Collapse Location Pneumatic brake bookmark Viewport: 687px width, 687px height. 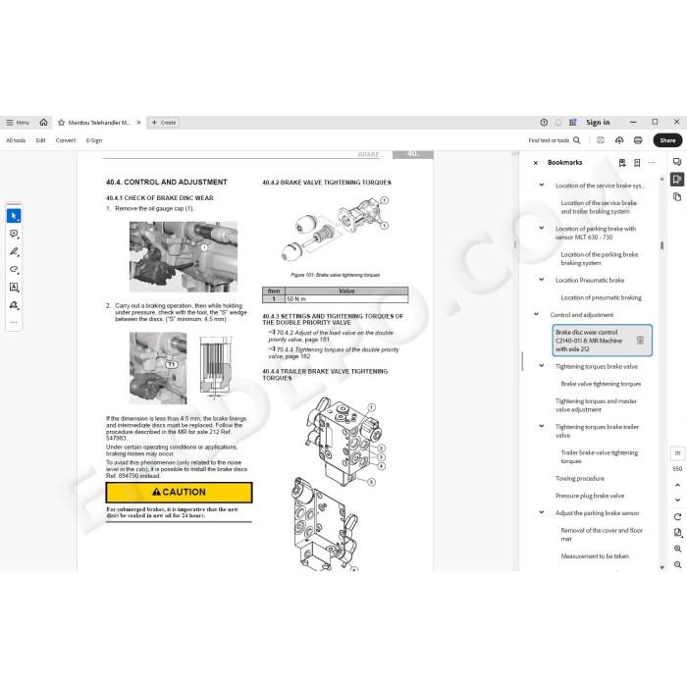(542, 279)
